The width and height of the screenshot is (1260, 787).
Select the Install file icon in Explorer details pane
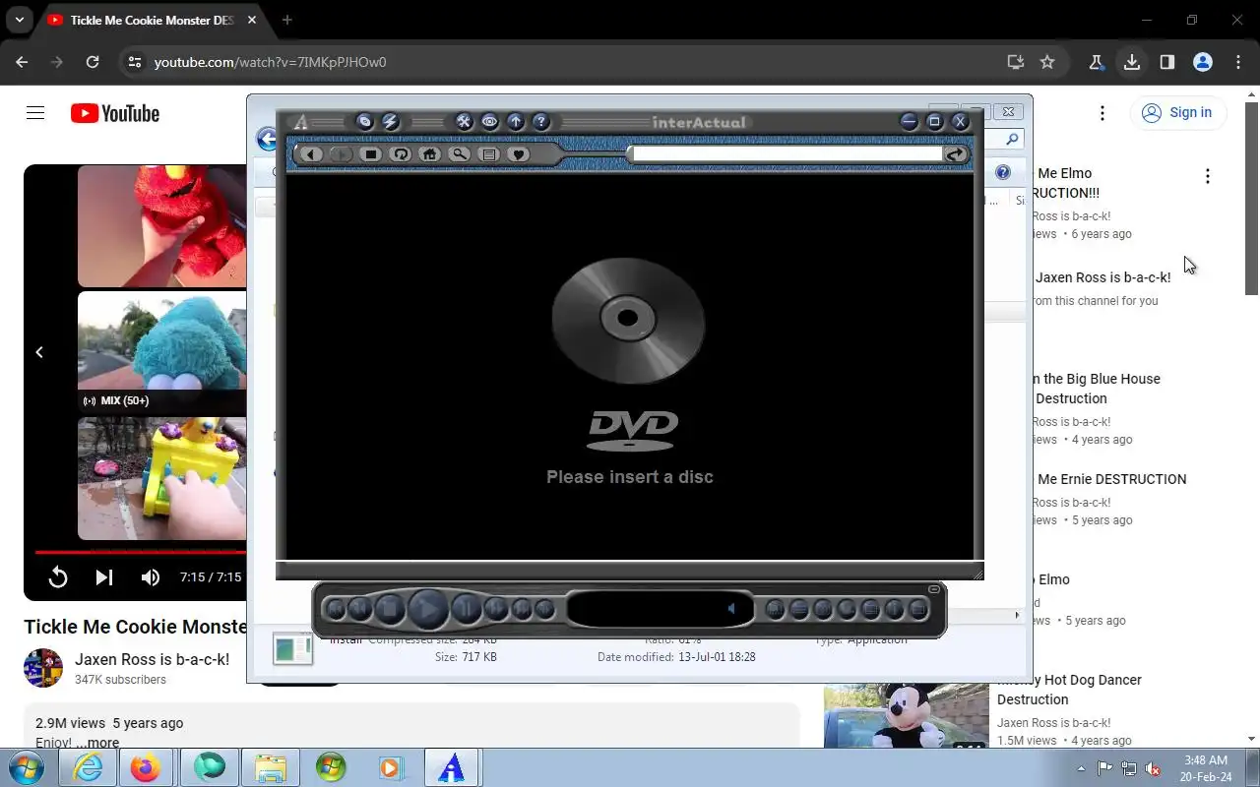point(292,647)
